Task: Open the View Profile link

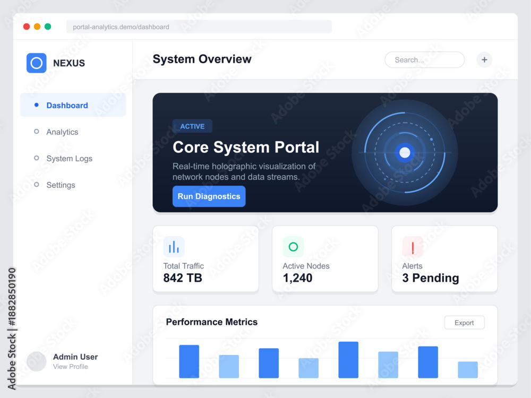Action: [71, 367]
